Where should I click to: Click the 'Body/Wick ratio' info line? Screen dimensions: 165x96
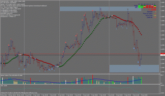[7, 13]
